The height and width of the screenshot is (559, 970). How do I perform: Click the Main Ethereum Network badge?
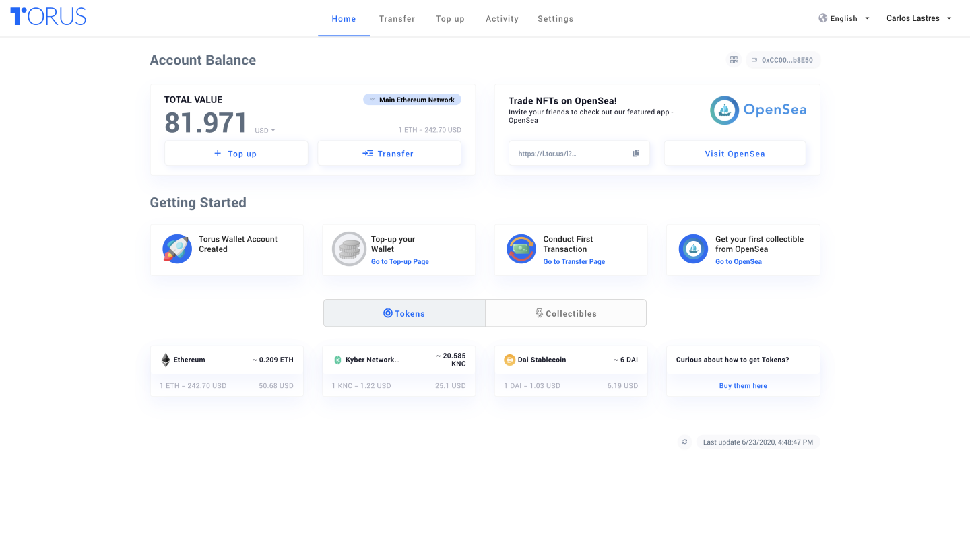pos(412,100)
